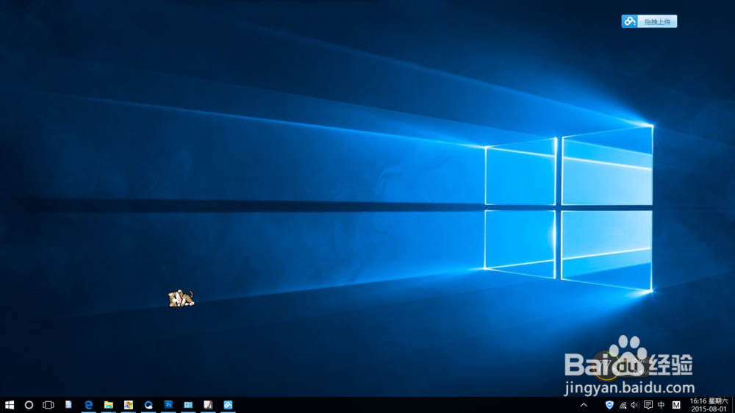Open the Action Center notifications icon
Viewport: 735px width, 413px height.
(x=648, y=405)
